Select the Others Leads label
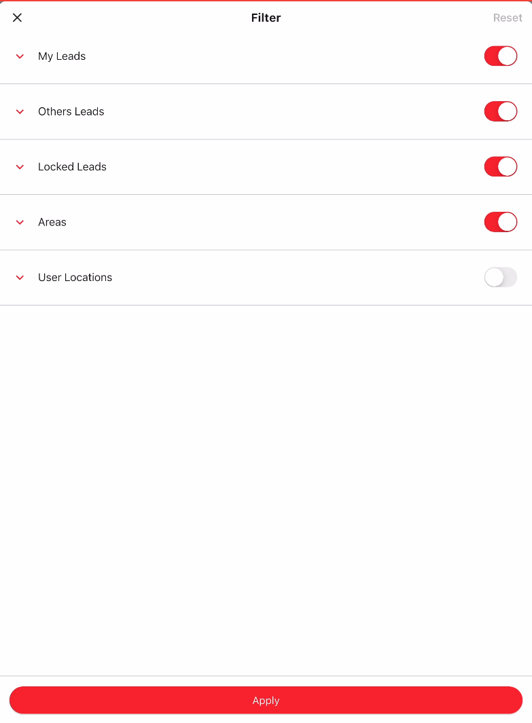 (71, 111)
